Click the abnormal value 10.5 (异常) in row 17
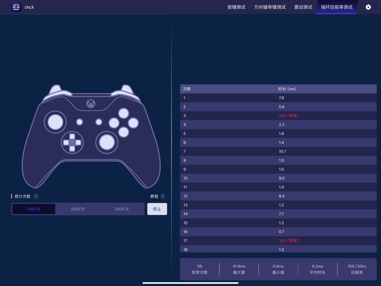 (x=288, y=241)
